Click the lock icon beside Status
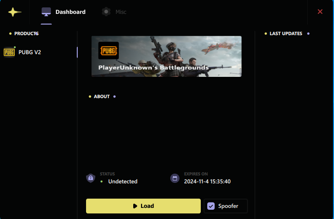334x219 pixels. click(91, 178)
